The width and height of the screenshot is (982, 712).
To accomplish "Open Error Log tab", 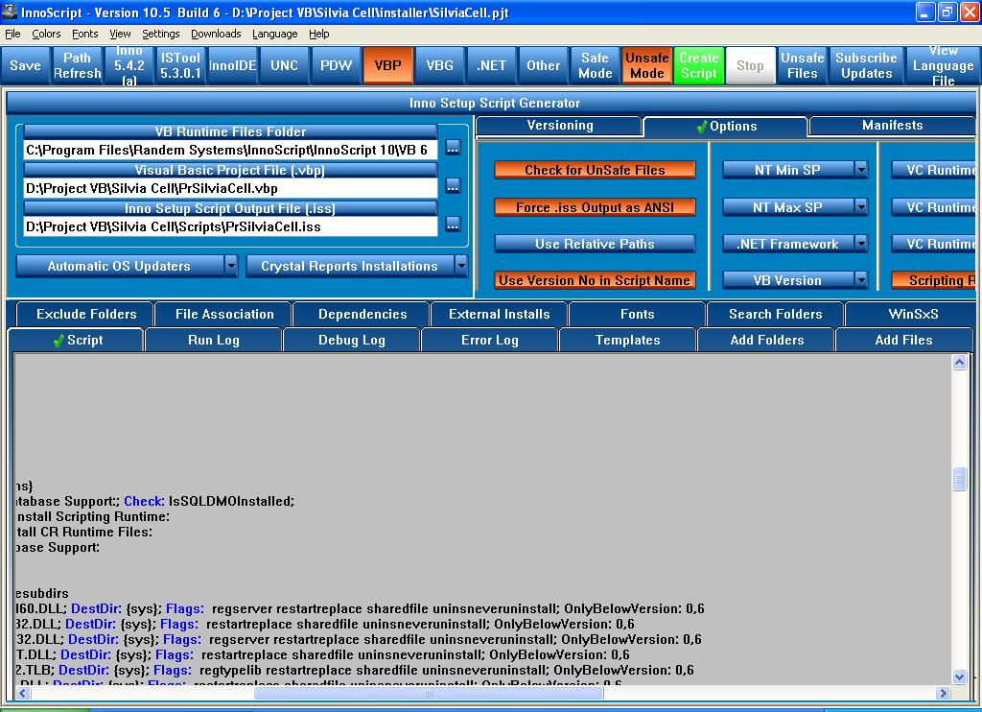I will click(x=490, y=341).
